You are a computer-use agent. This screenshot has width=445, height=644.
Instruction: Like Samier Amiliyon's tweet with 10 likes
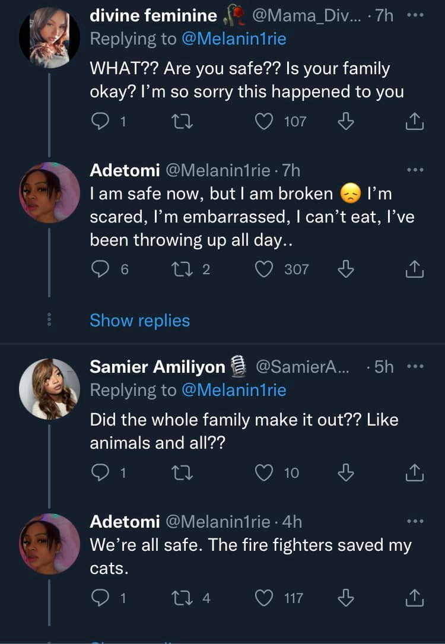point(263,472)
